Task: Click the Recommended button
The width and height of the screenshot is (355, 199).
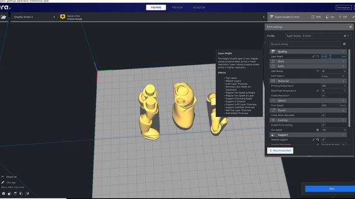Action: (x=280, y=150)
